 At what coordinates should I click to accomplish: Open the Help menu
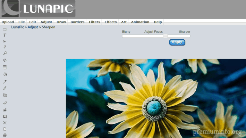pyautogui.click(x=158, y=22)
